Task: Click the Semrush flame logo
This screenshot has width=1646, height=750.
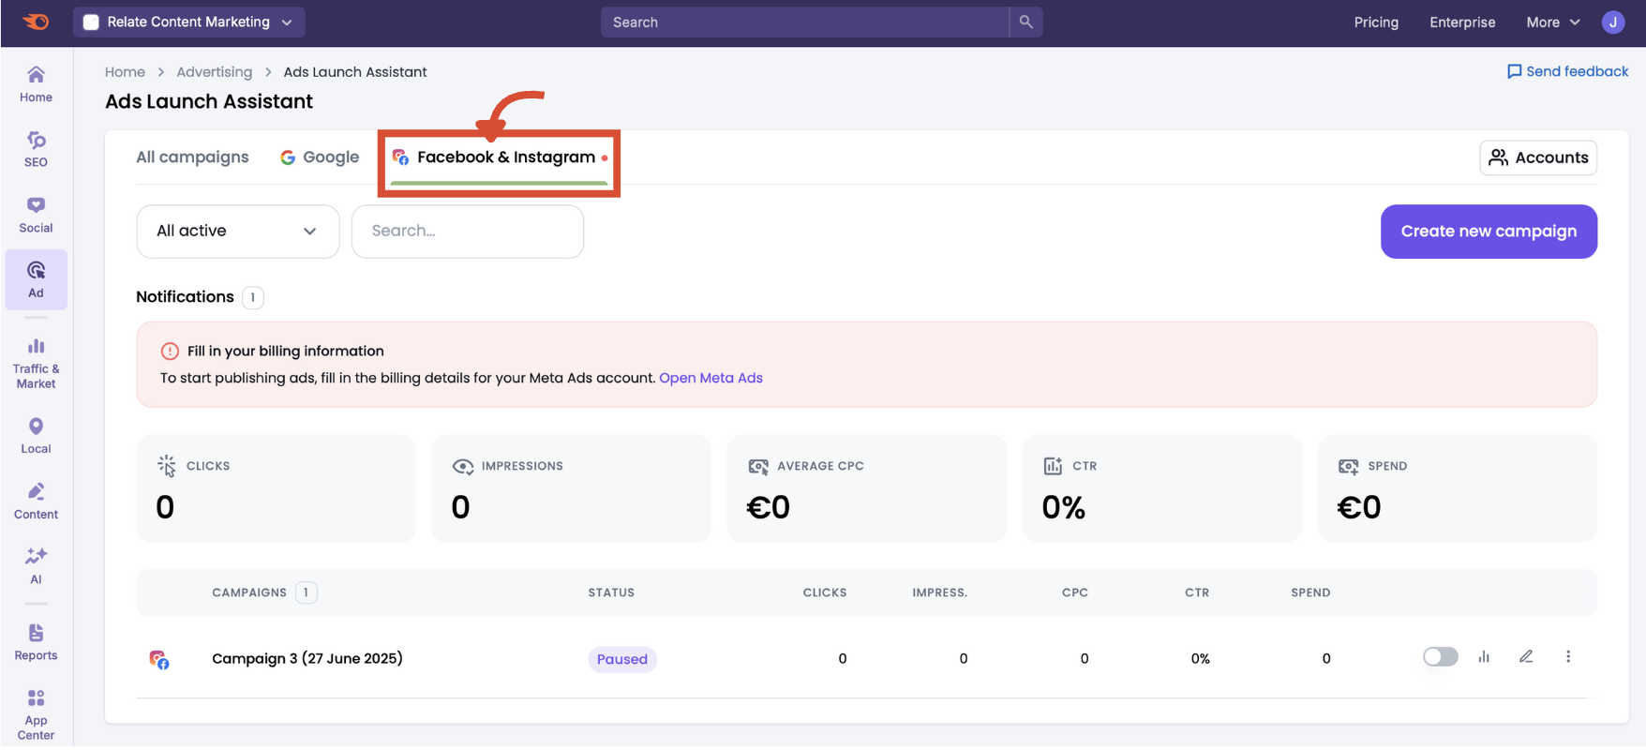Action: point(36,22)
